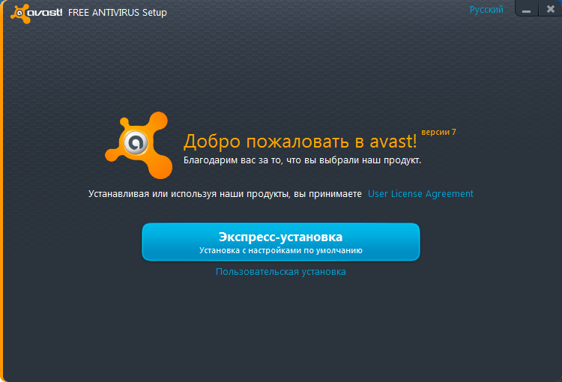Change the installer language from Русский
The image size is (562, 382).
click(x=486, y=9)
